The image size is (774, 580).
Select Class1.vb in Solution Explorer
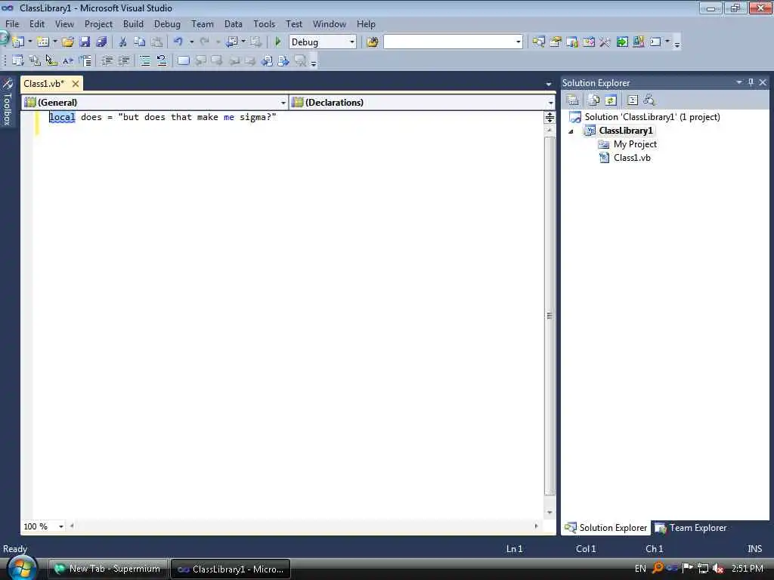[x=624, y=158]
